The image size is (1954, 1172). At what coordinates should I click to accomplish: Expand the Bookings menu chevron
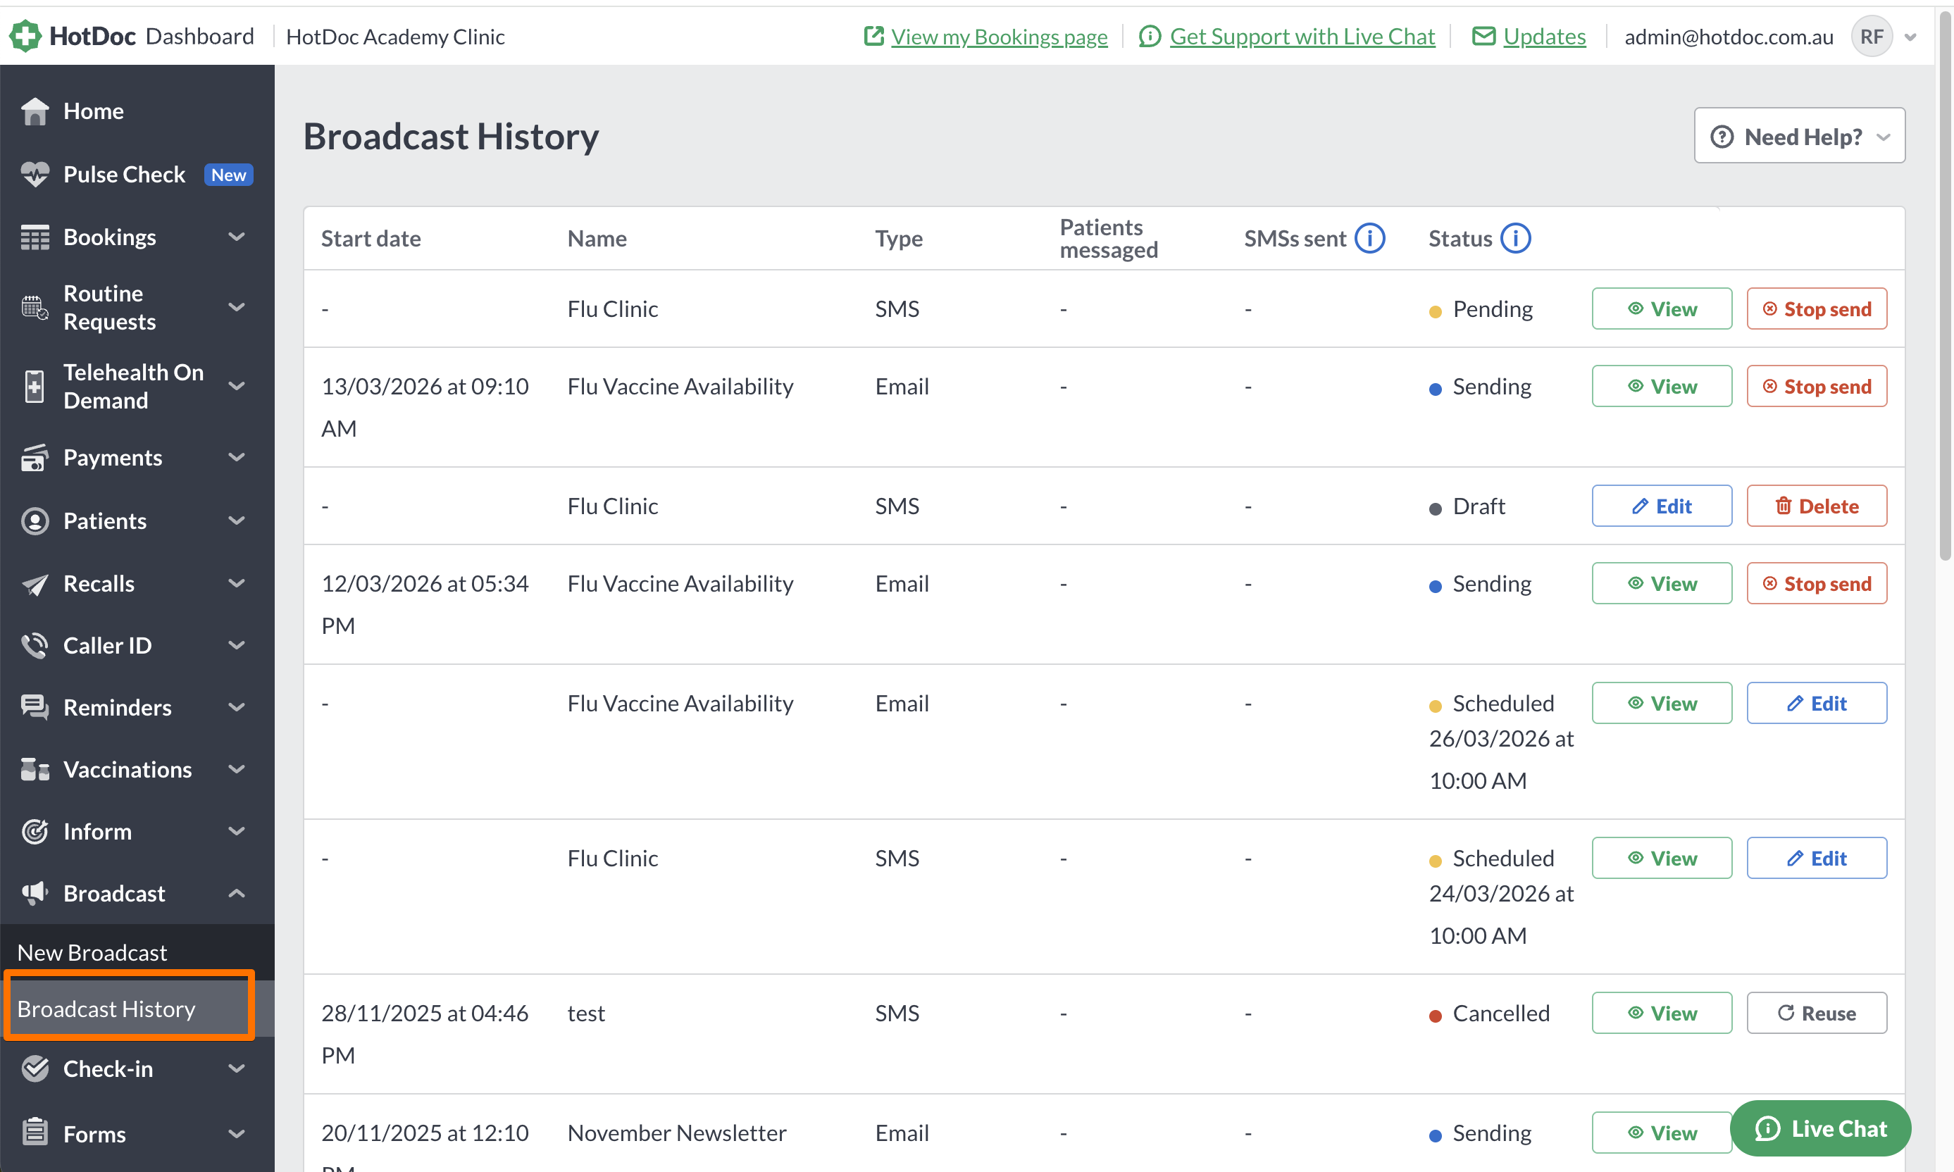tap(236, 237)
